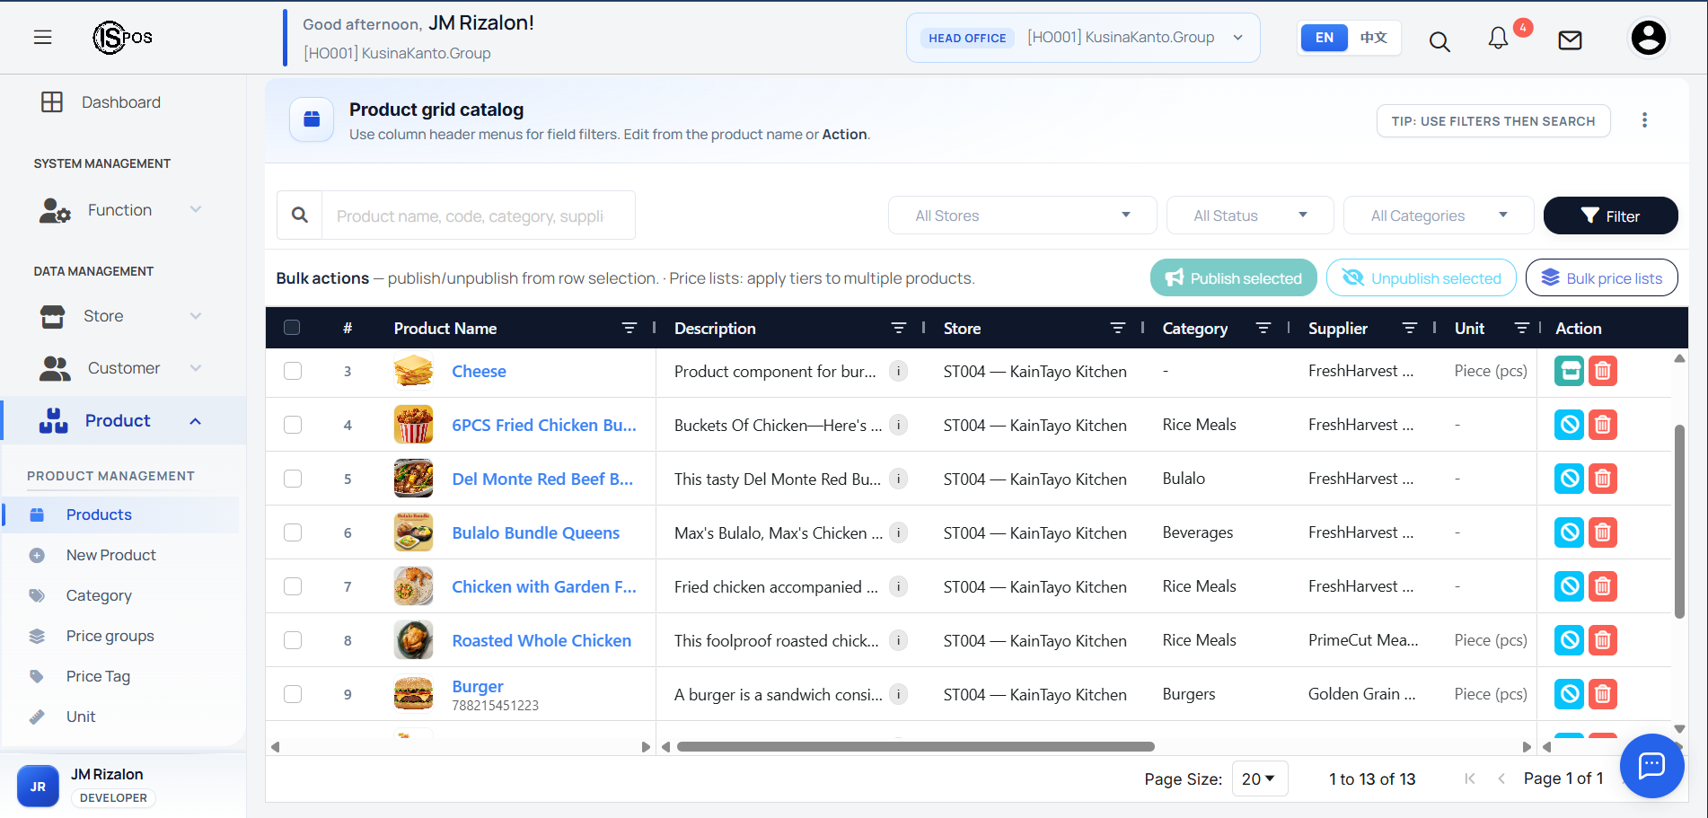Open the Head Office store selector

[1083, 38]
